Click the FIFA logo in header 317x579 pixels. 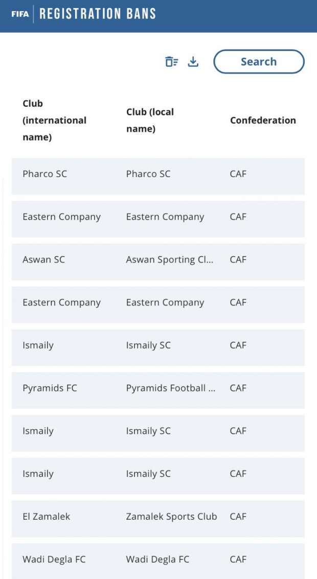point(20,14)
